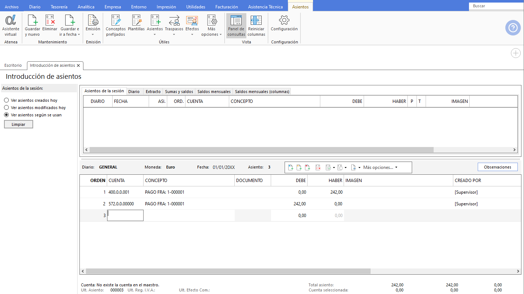The image size is (524, 294).
Task: Click the Saldos mensuales tab
Action: tap(214, 92)
